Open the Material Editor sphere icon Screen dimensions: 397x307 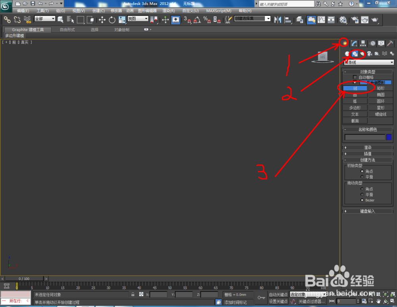pyautogui.click(x=343, y=19)
